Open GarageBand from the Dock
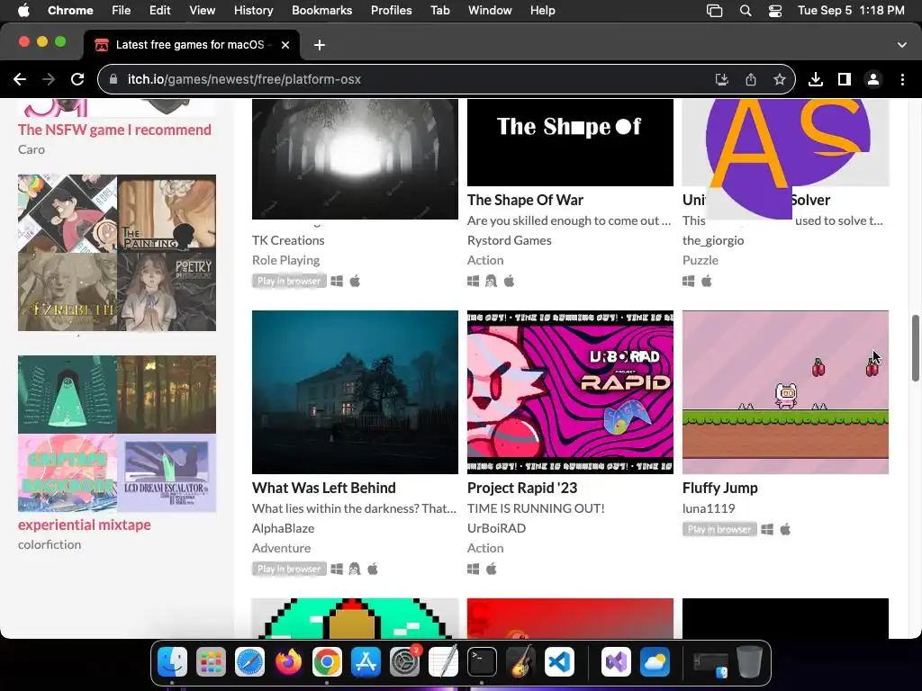Viewport: 922px width, 691px height. [x=520, y=662]
